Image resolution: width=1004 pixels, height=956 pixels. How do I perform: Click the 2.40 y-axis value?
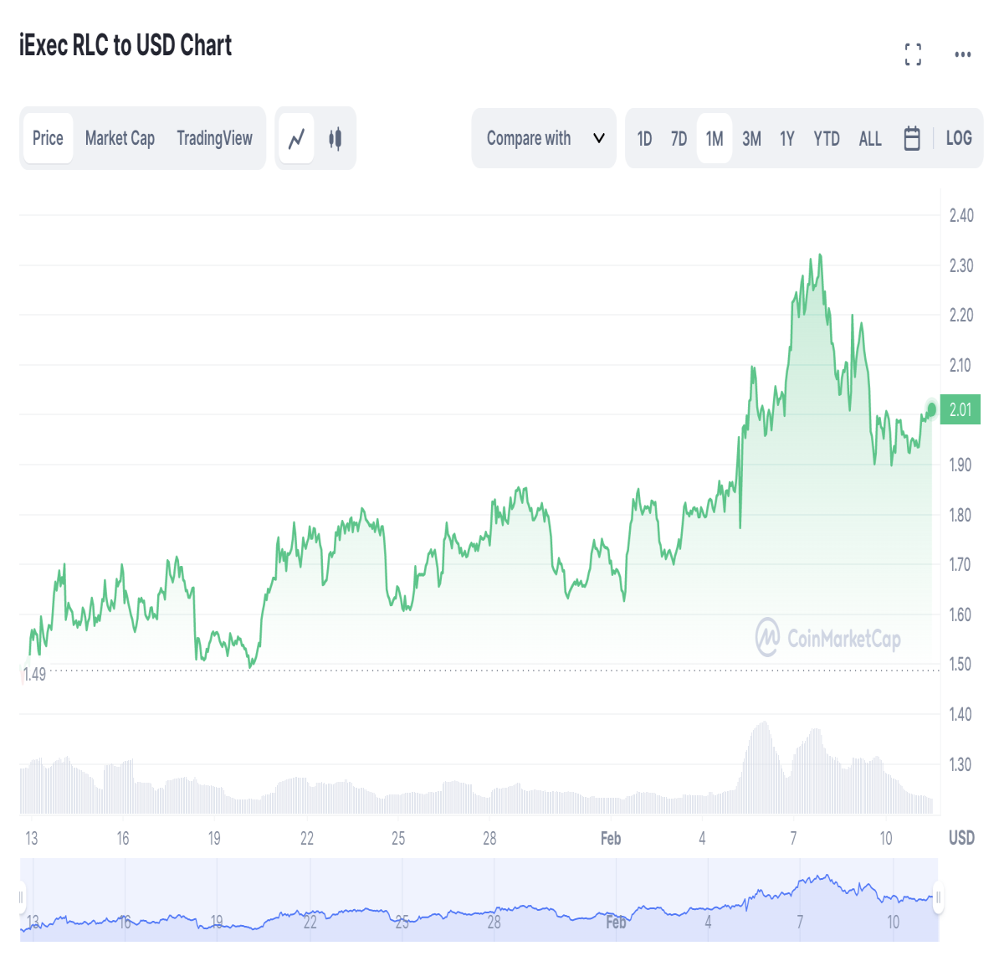click(x=961, y=215)
